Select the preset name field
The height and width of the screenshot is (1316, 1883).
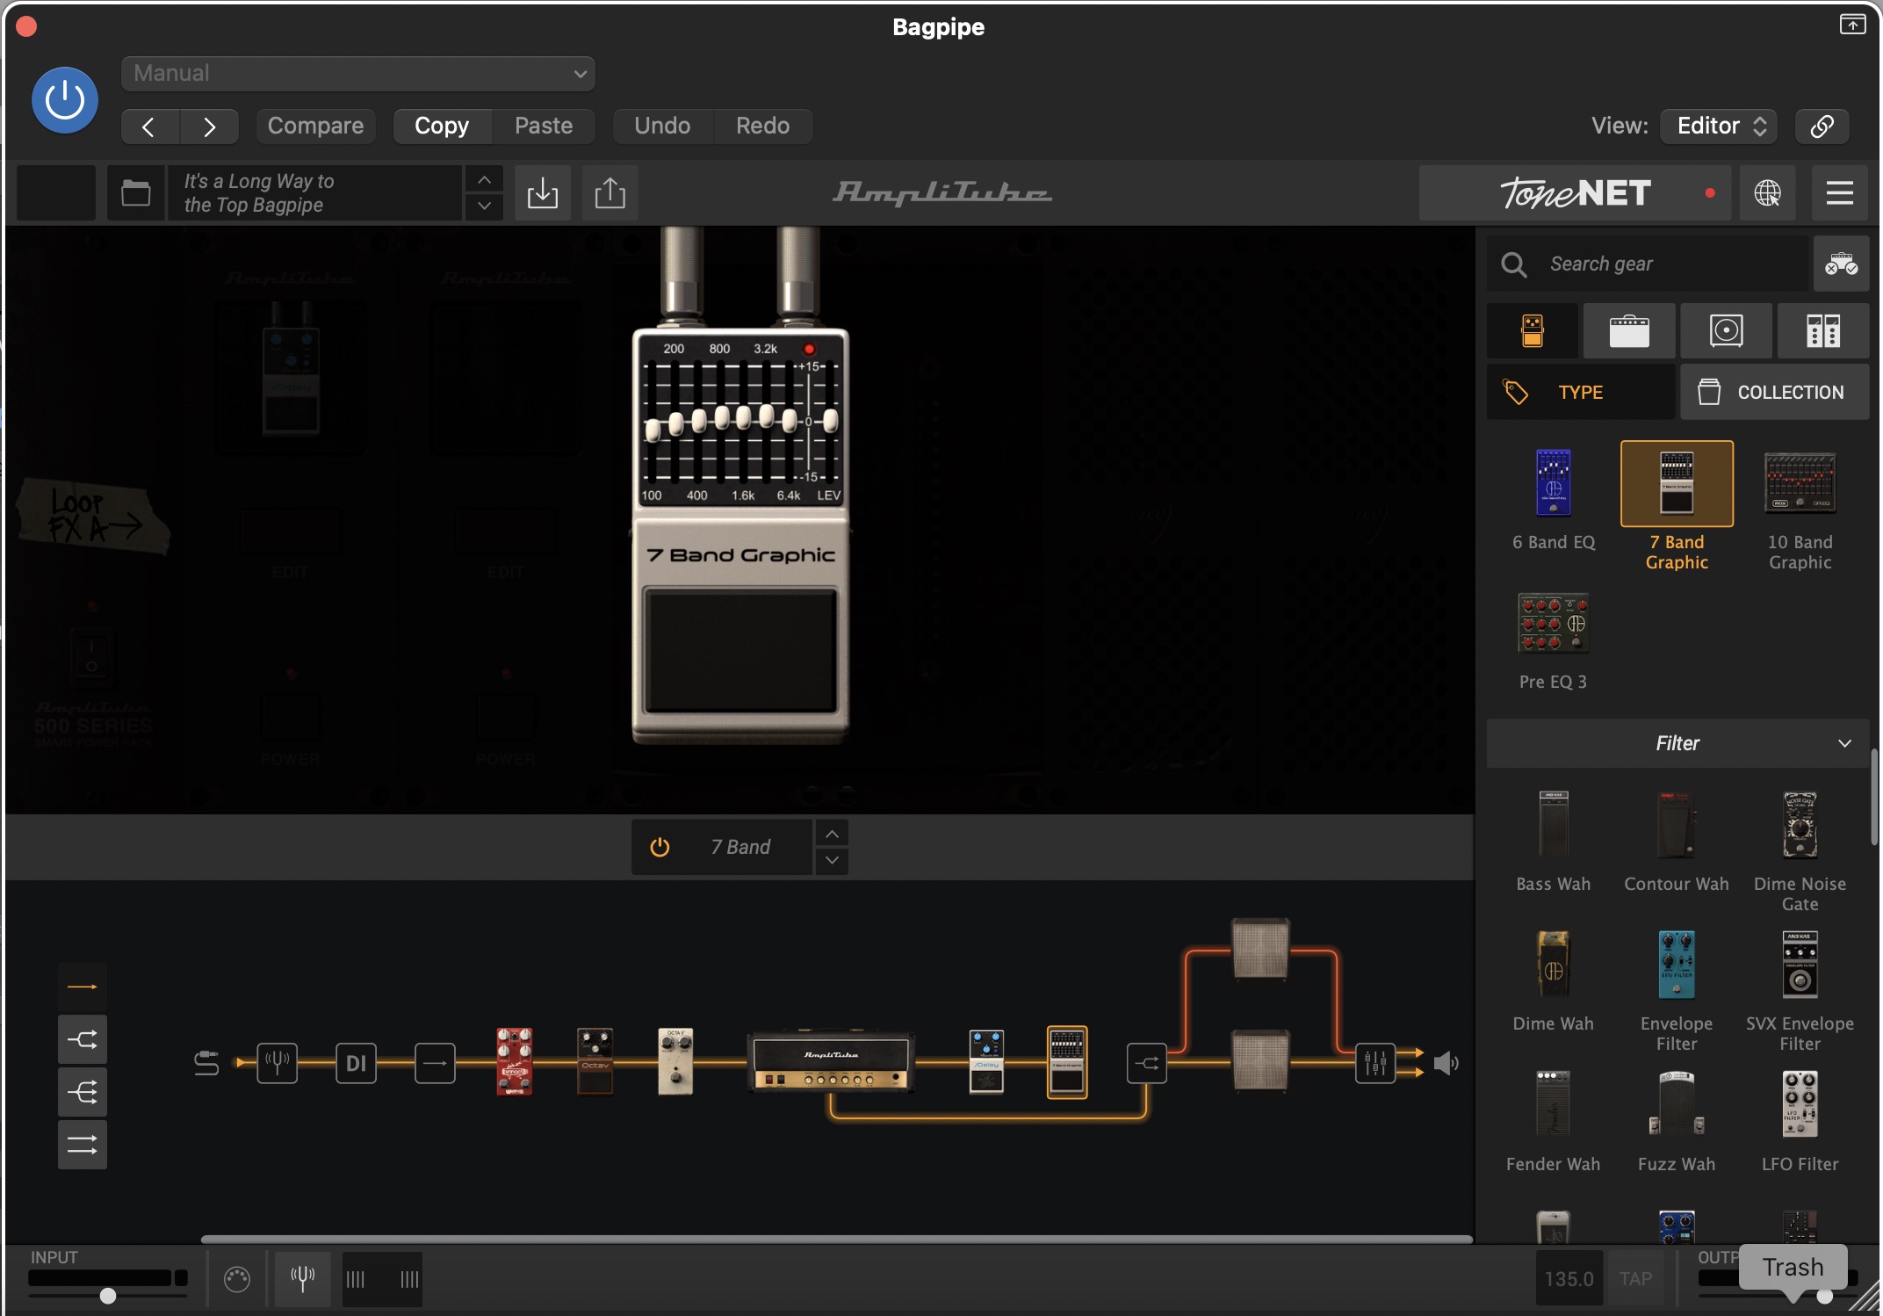(x=314, y=192)
